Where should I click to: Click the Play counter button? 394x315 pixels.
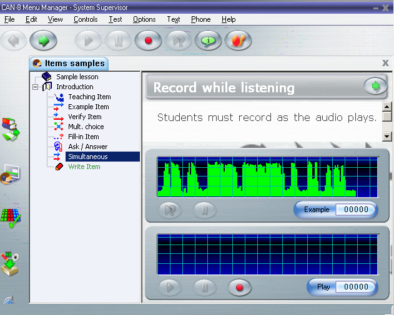tap(342, 287)
